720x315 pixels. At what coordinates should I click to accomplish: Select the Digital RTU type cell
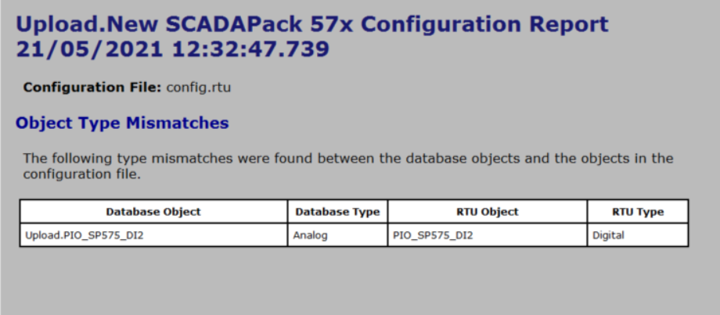[x=608, y=235]
